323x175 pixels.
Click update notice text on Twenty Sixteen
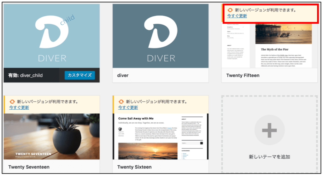pos(156,102)
